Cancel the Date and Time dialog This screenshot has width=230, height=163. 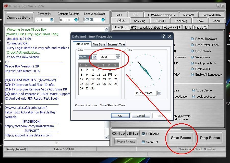(141, 116)
